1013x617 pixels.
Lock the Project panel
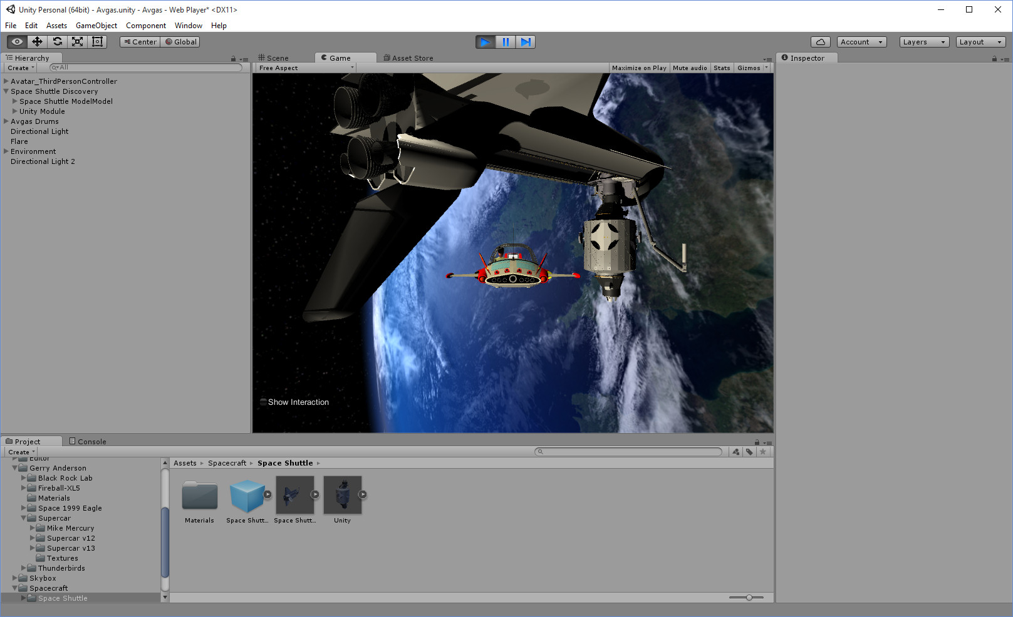(757, 442)
